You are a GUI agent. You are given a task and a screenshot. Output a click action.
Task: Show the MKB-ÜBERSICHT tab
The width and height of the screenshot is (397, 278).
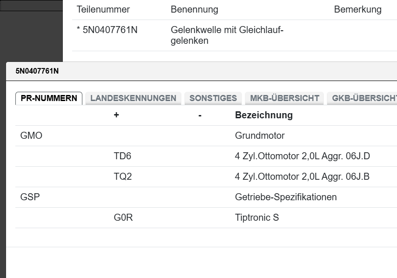(284, 98)
